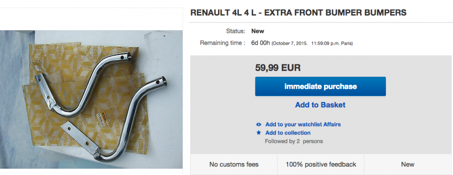This screenshot has height=175, width=453.
Task: Click the blue immediate purchase button
Action: point(320,86)
